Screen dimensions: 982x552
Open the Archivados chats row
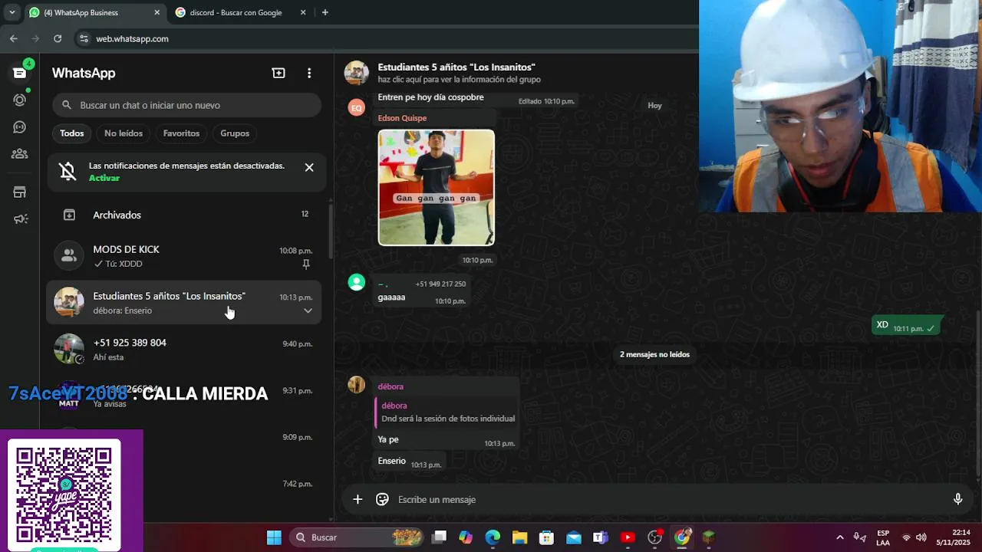click(x=184, y=215)
